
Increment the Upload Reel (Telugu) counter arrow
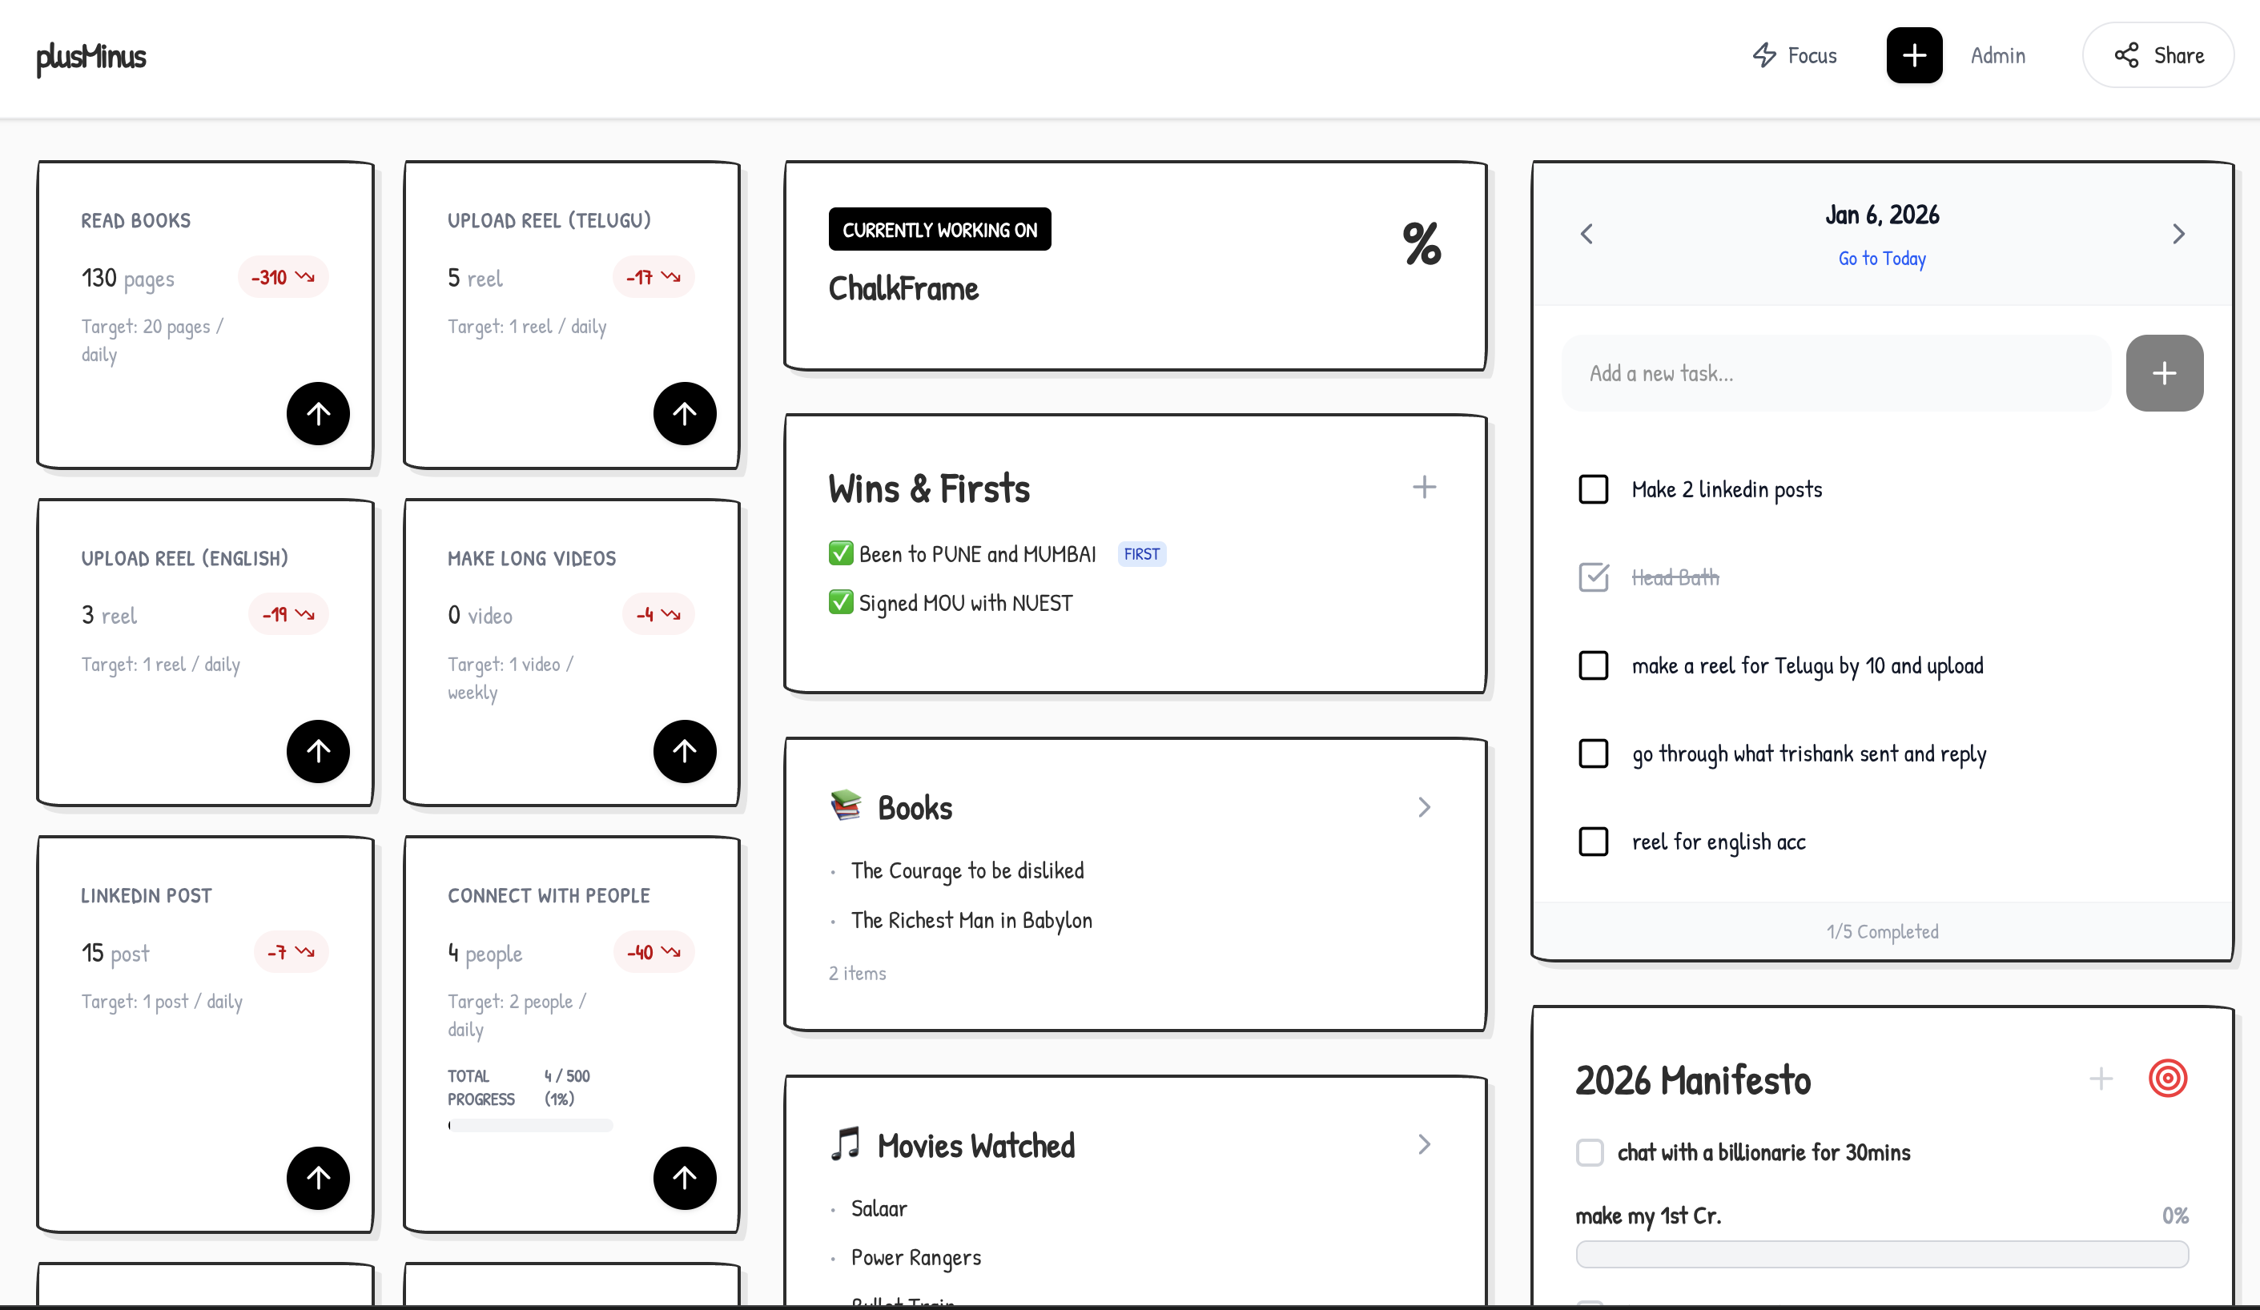[x=684, y=413]
